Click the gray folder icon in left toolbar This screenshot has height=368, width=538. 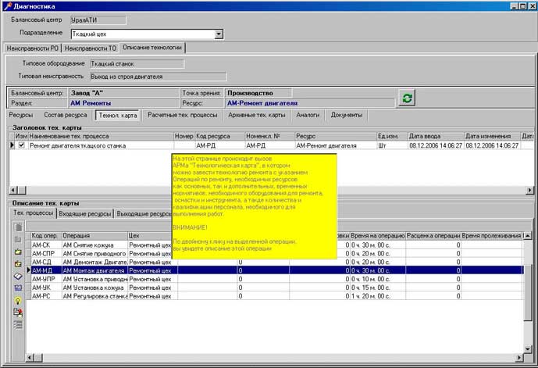pos(18,239)
